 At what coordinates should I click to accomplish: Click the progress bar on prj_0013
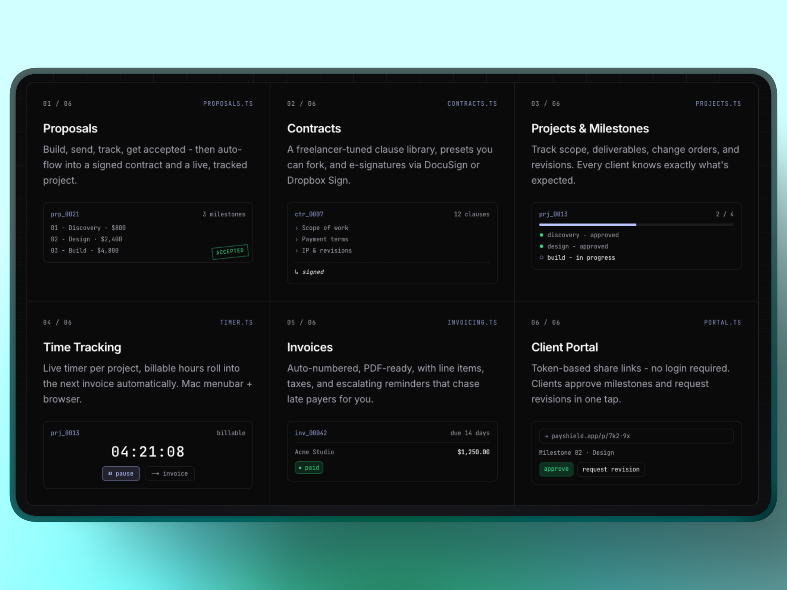(x=636, y=225)
